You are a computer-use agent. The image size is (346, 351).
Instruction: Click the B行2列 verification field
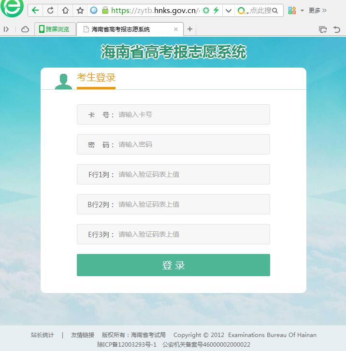click(173, 204)
